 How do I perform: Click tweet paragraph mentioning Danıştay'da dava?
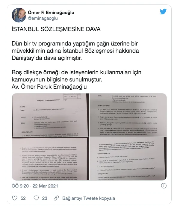point(75,51)
